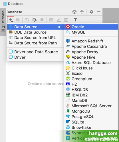The image size is (119, 142).
Task: Choose SQLite data source
Action: point(91,122)
